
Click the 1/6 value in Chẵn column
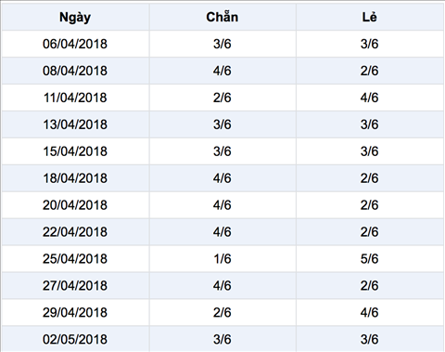[222, 259]
